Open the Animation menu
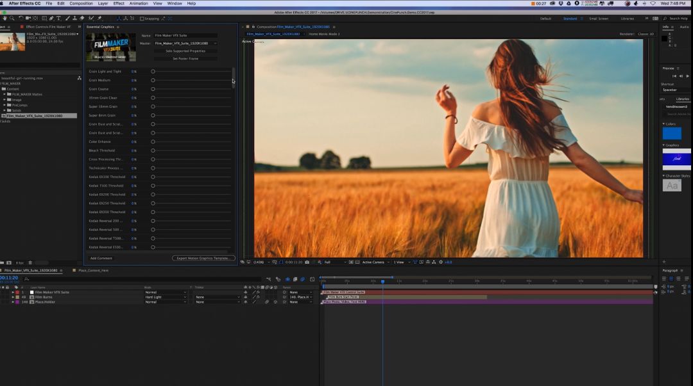This screenshot has height=386, width=693. [139, 4]
